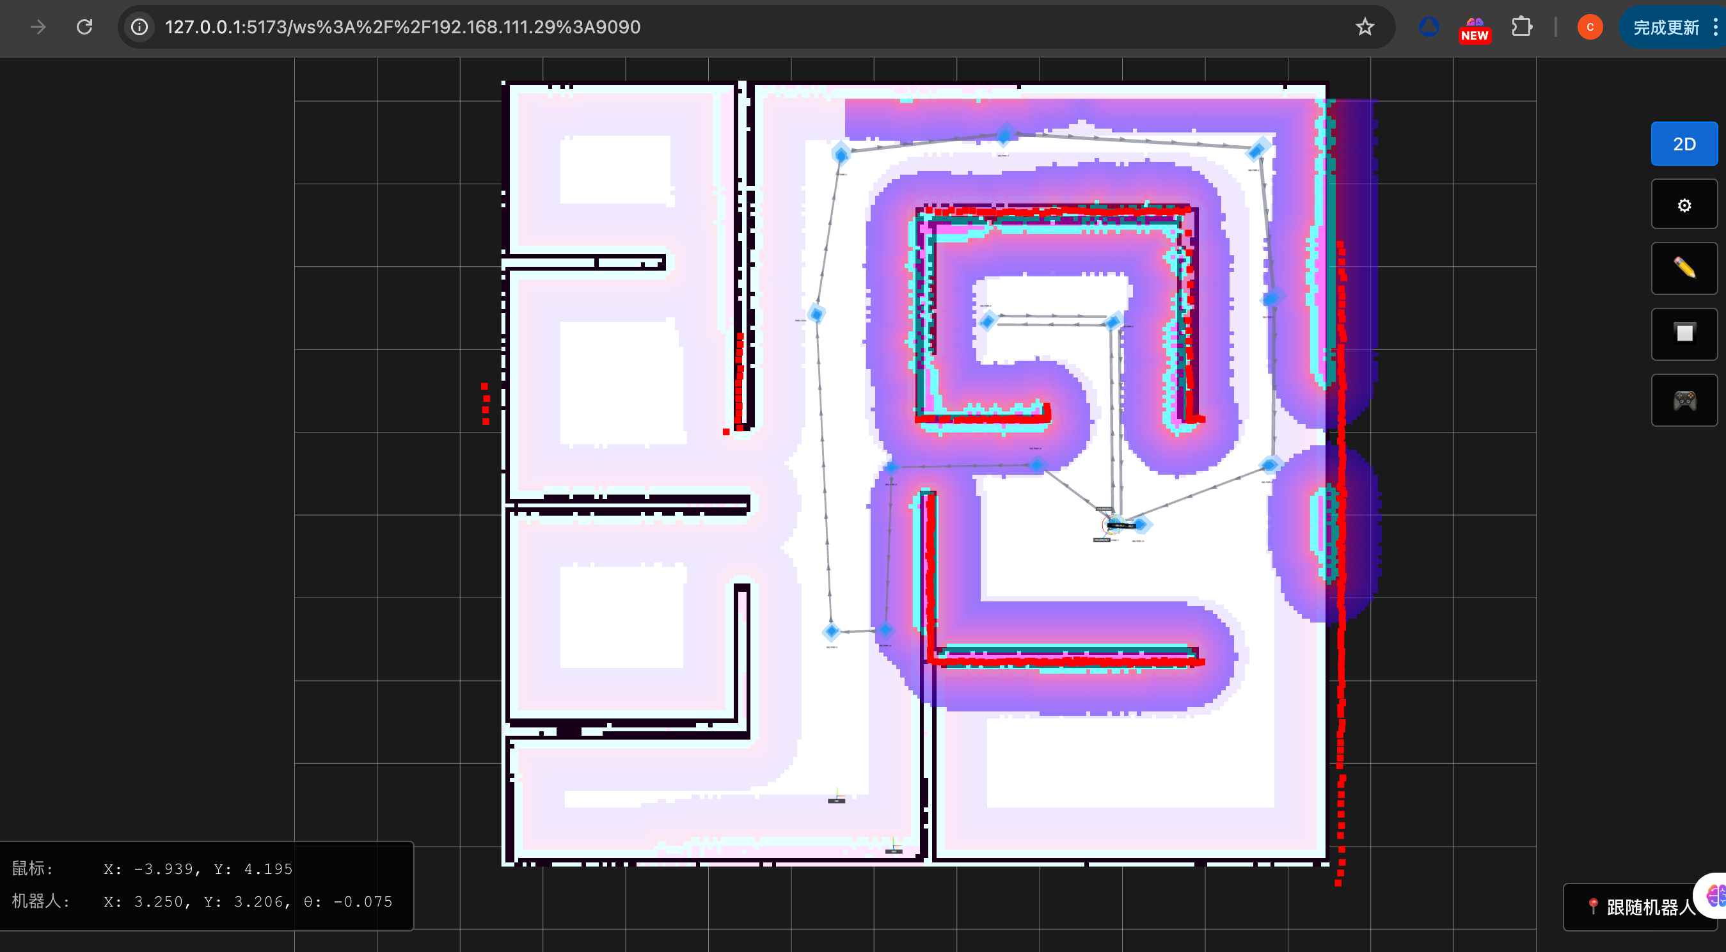The image size is (1726, 952).
Task: Select the bottom-left blue waypoint on route
Action: (x=832, y=631)
